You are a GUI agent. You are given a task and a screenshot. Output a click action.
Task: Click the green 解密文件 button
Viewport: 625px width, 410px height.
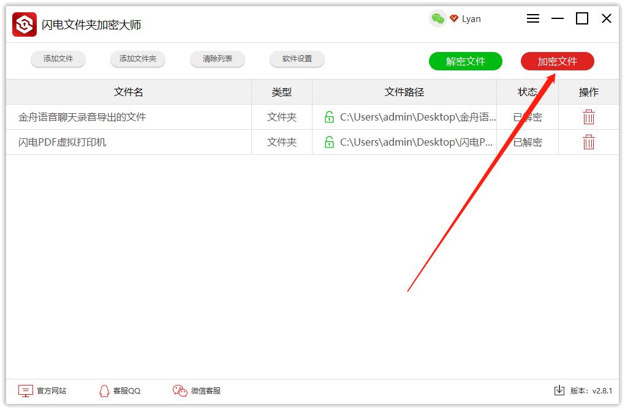pos(466,61)
